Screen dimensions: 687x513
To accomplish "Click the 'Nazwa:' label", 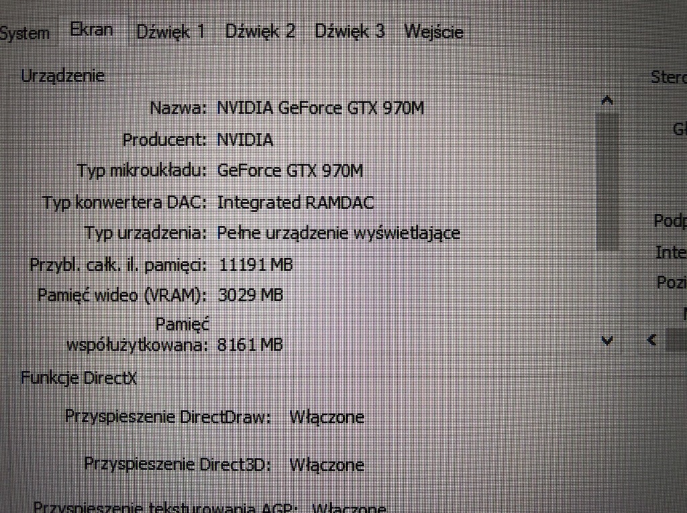I will click(178, 108).
